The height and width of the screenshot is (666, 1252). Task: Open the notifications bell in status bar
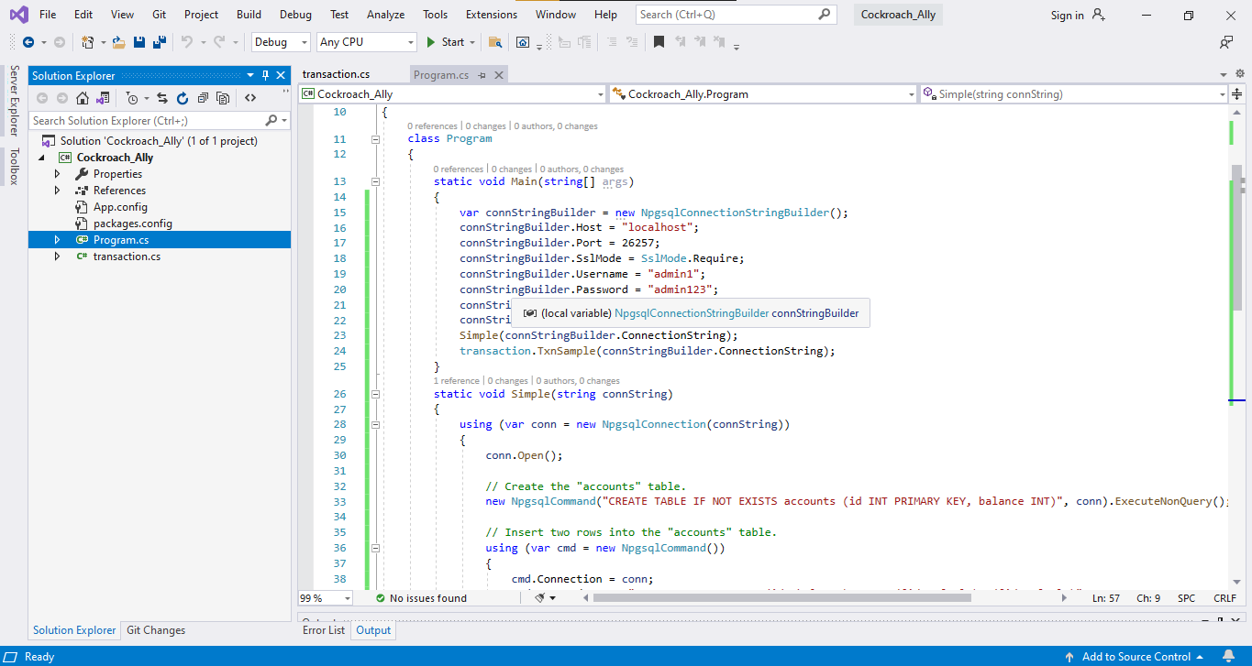(x=1229, y=657)
